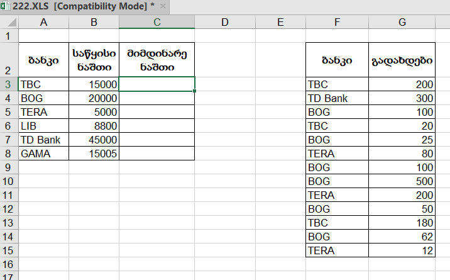Screen dimensions: 450x280
Task: Select column B header
Action: click(x=94, y=22)
